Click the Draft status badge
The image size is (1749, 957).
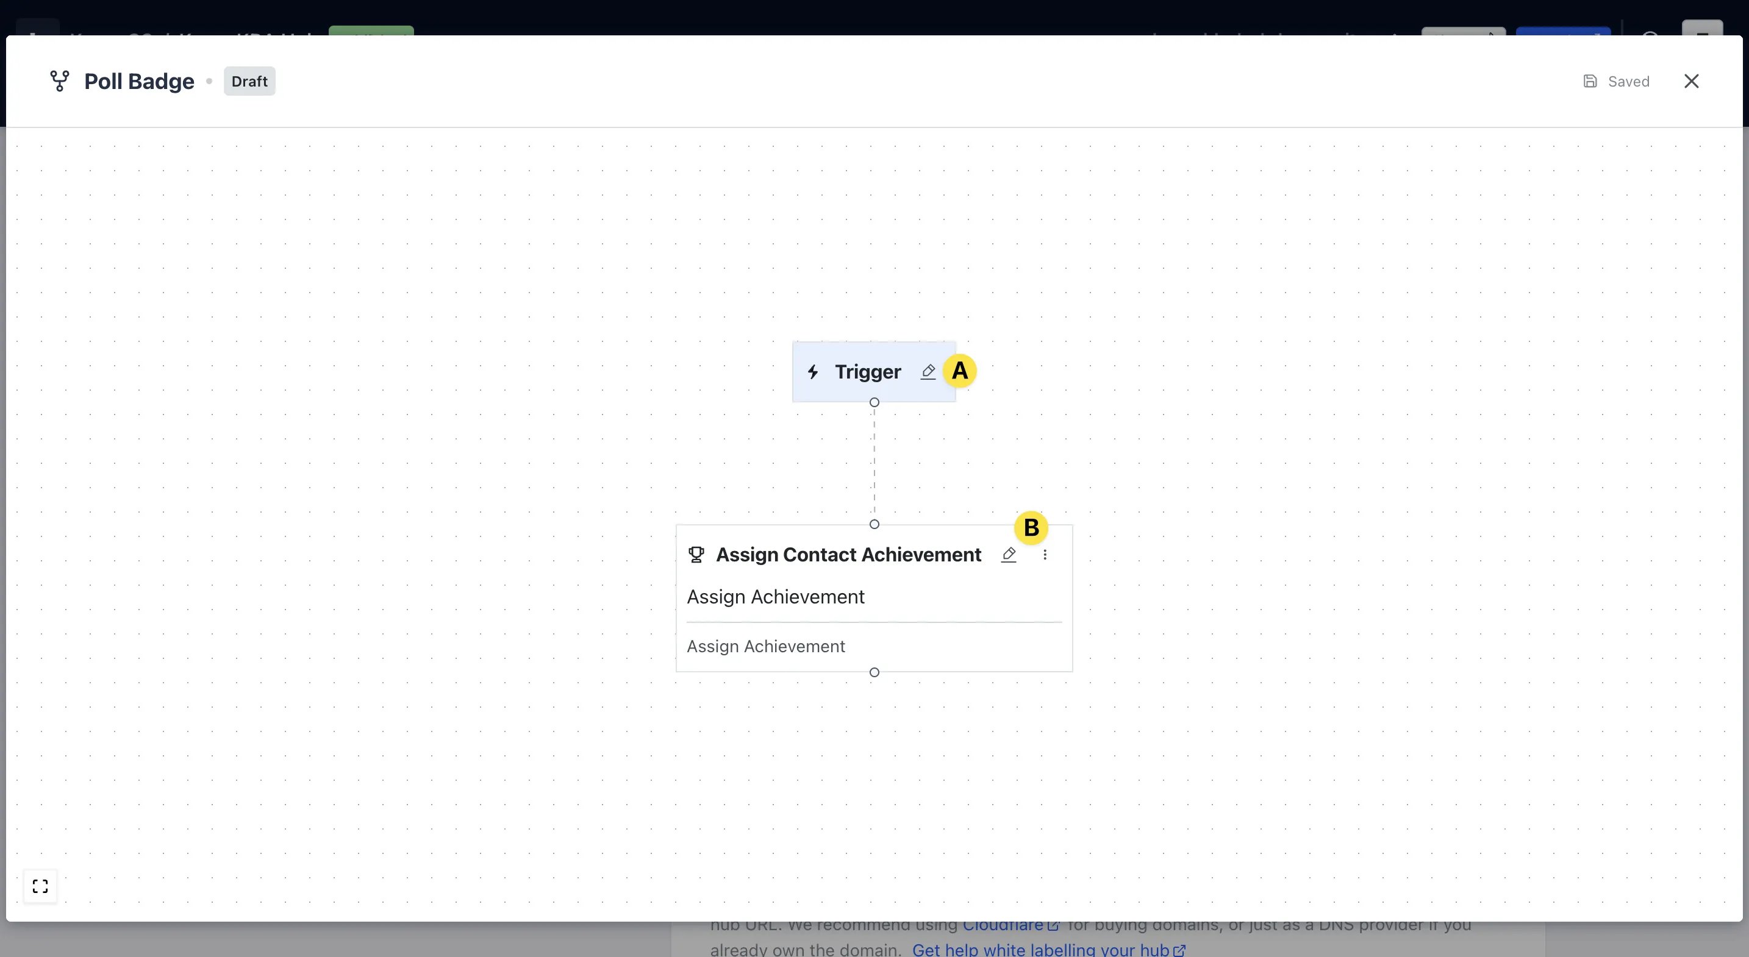[249, 82]
